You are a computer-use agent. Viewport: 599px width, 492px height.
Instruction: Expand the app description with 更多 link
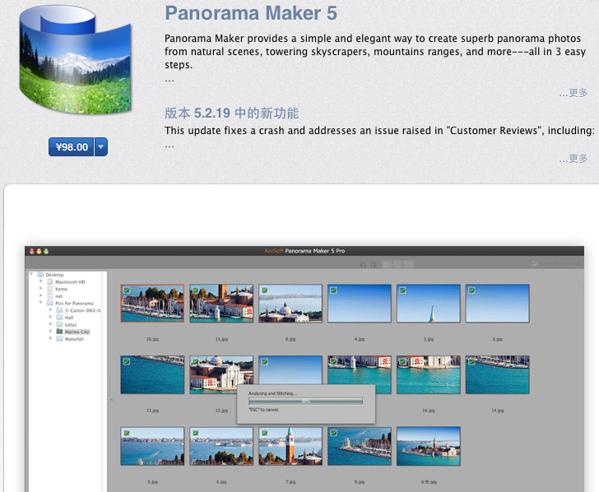click(x=573, y=93)
